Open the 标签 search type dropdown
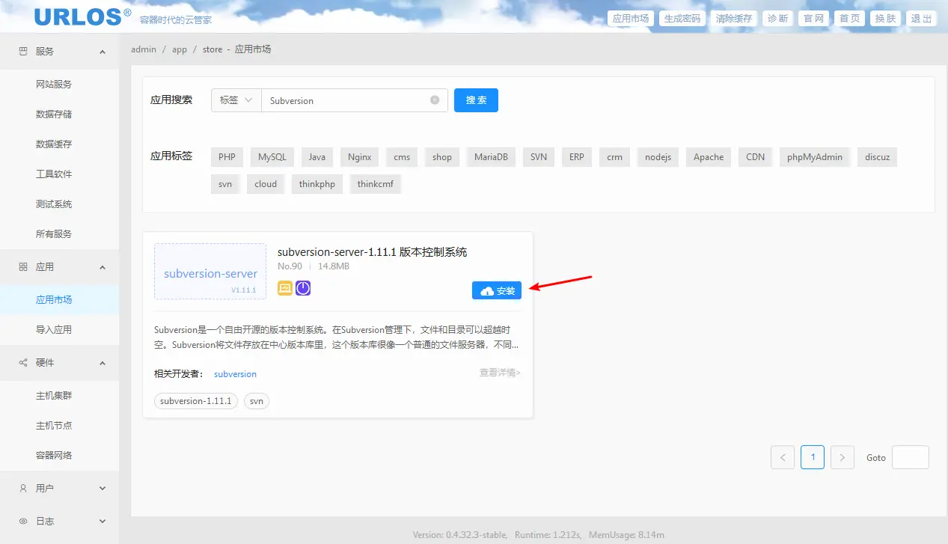This screenshot has width=948, height=544. tap(236, 100)
